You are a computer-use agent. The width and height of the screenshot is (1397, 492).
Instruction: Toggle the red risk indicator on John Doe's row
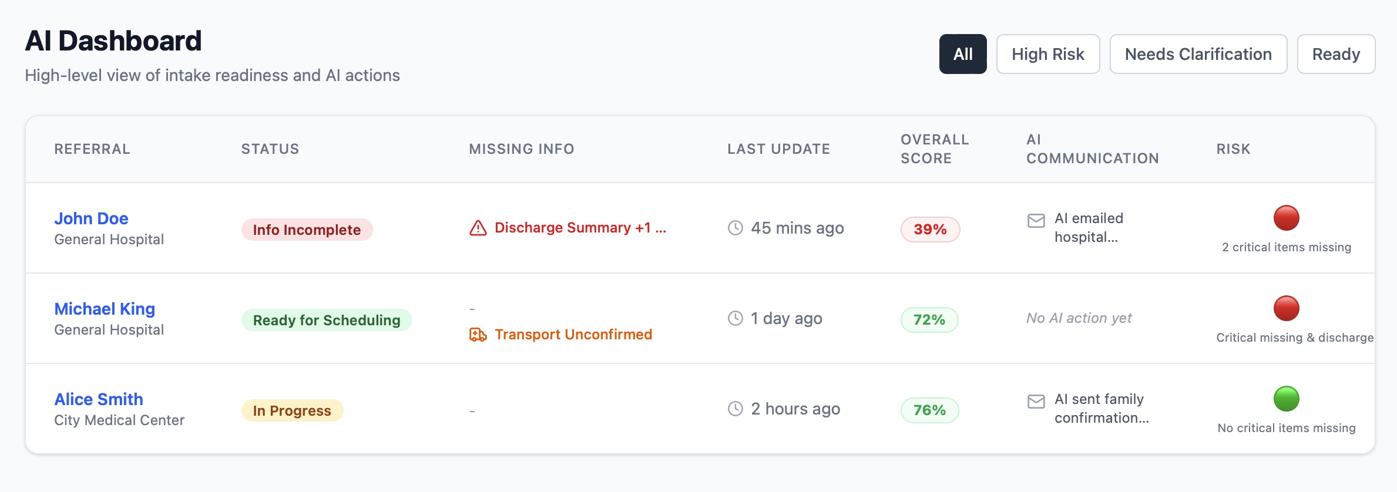(1287, 219)
